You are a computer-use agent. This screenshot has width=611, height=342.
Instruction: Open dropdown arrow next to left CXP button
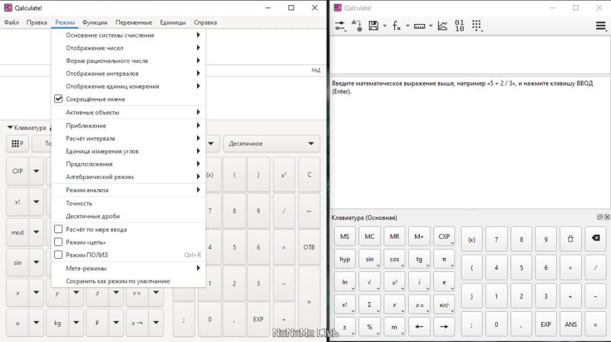(x=36, y=171)
